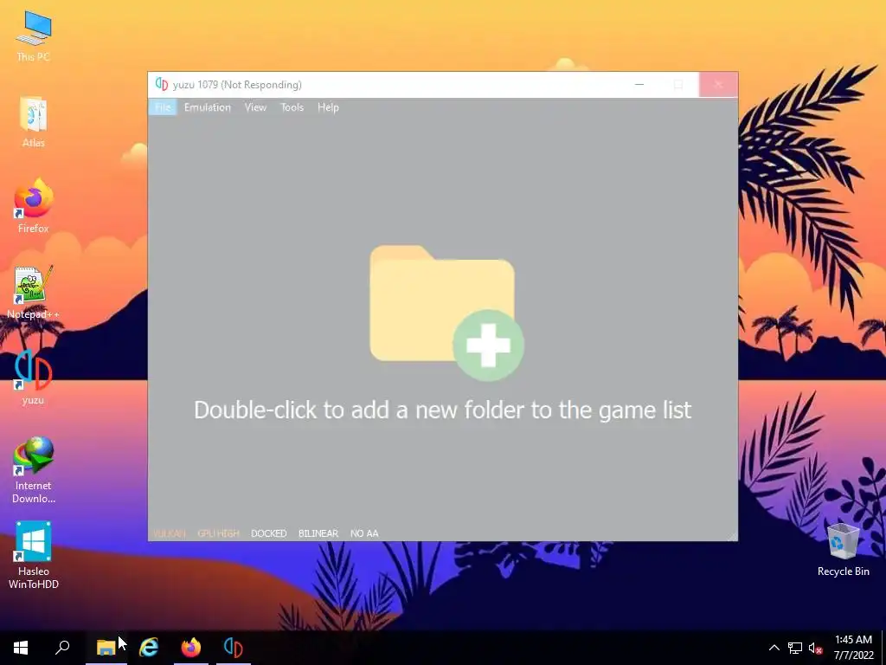Select the Firefox desktop shortcut
This screenshot has height=665, width=886.
coord(34,207)
